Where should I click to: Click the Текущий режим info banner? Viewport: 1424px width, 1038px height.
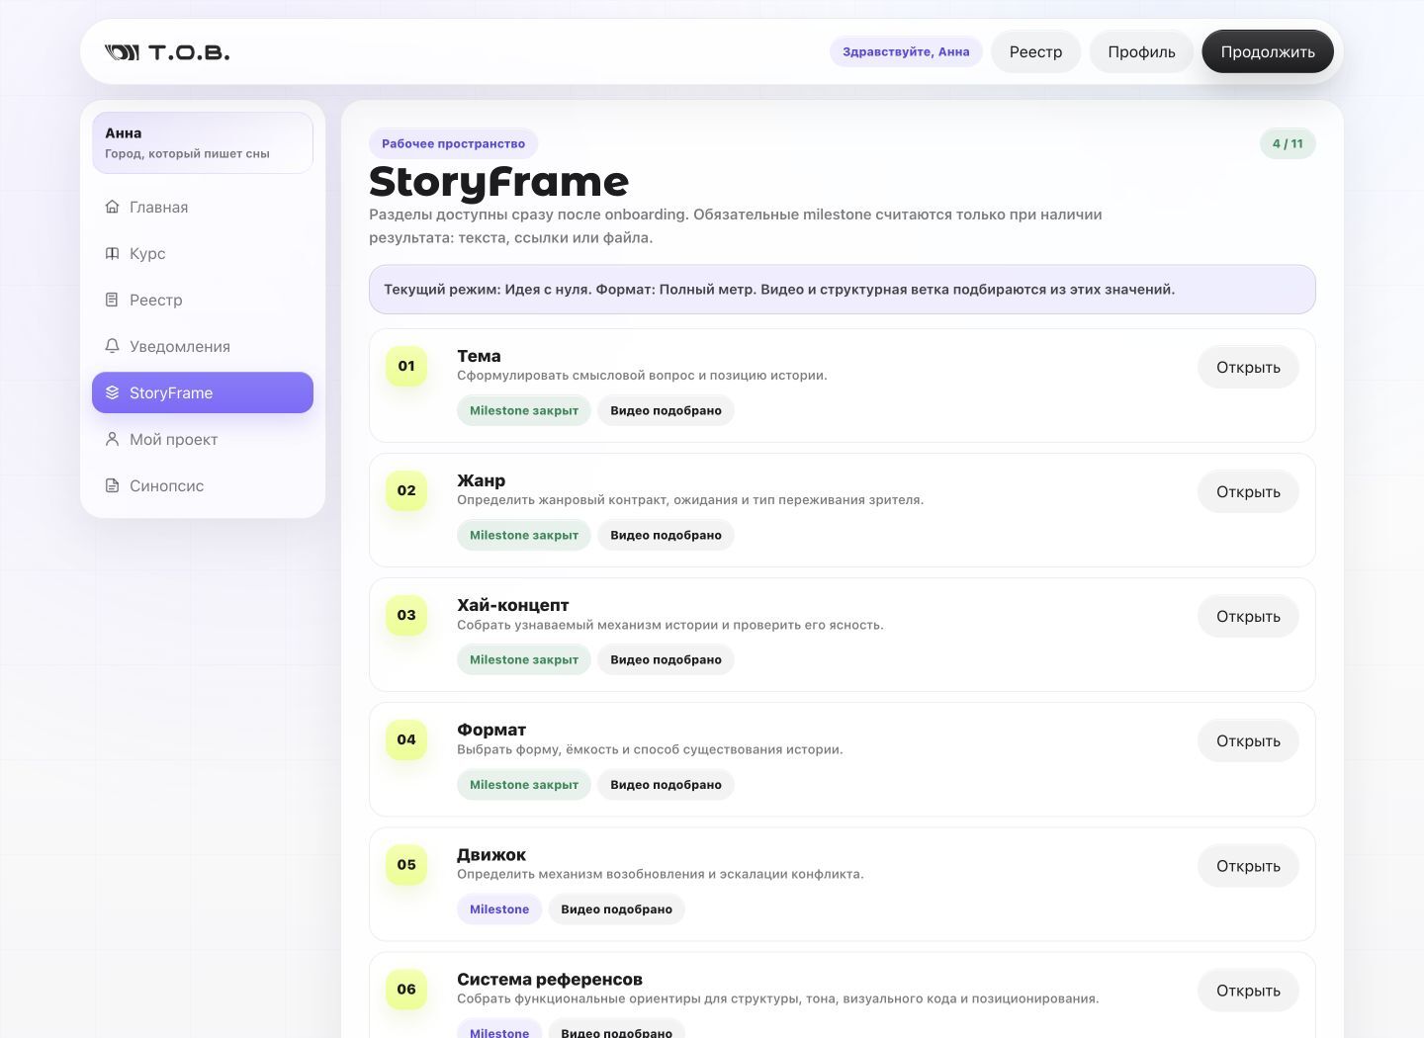click(x=843, y=290)
